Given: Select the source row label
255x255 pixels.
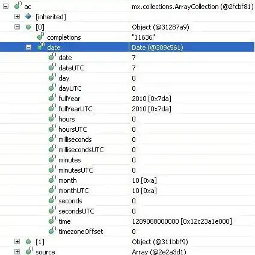Looking at the screenshot, I should point(45,252).
